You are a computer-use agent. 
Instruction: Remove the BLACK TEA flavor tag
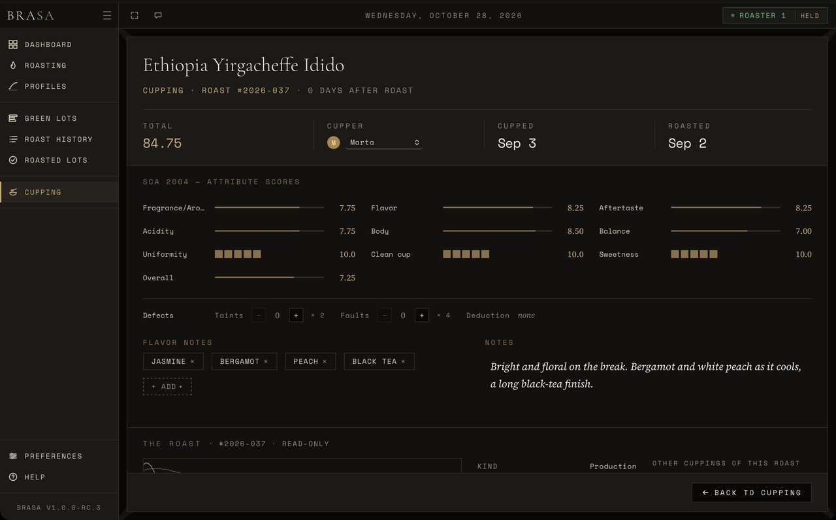(403, 361)
